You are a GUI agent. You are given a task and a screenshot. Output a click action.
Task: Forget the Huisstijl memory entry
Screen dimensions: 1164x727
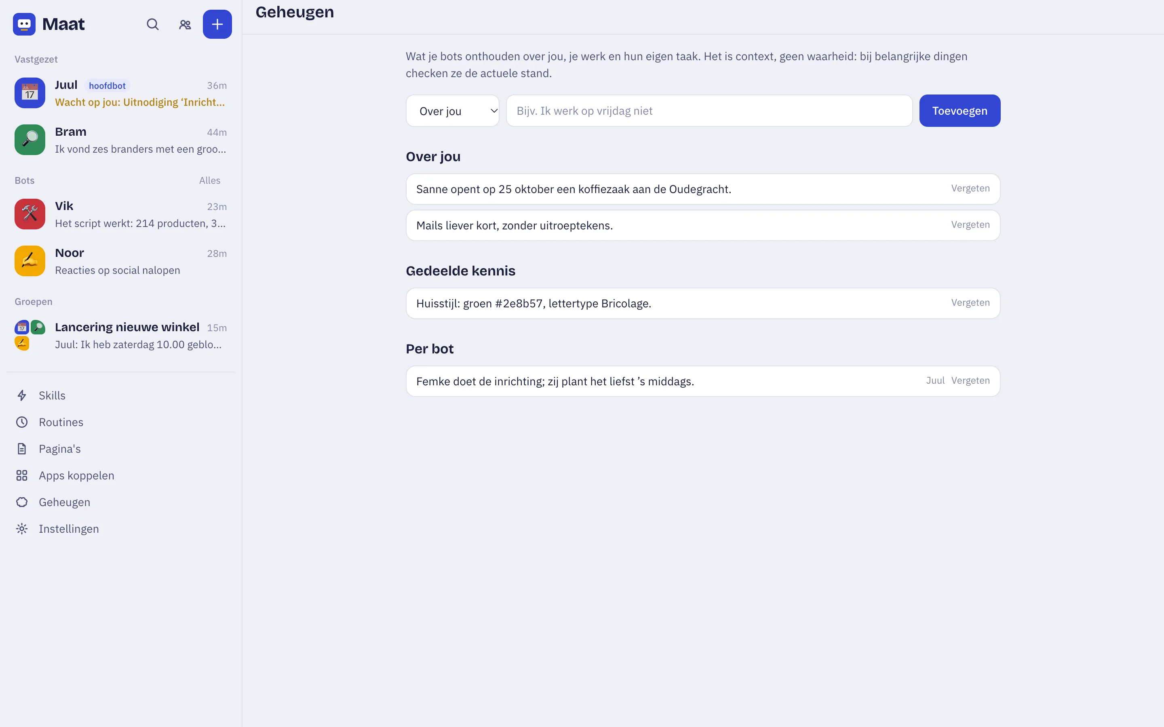[x=970, y=303]
